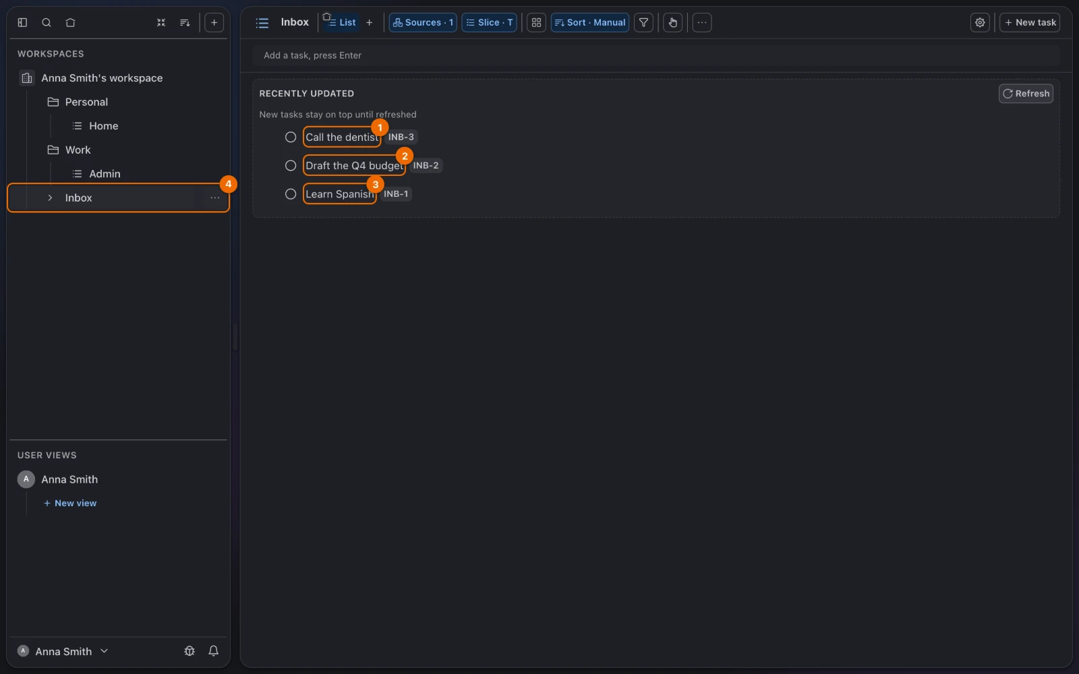This screenshot has height=674, width=1079.
Task: Focus the Add a task input field
Action: click(x=656, y=55)
